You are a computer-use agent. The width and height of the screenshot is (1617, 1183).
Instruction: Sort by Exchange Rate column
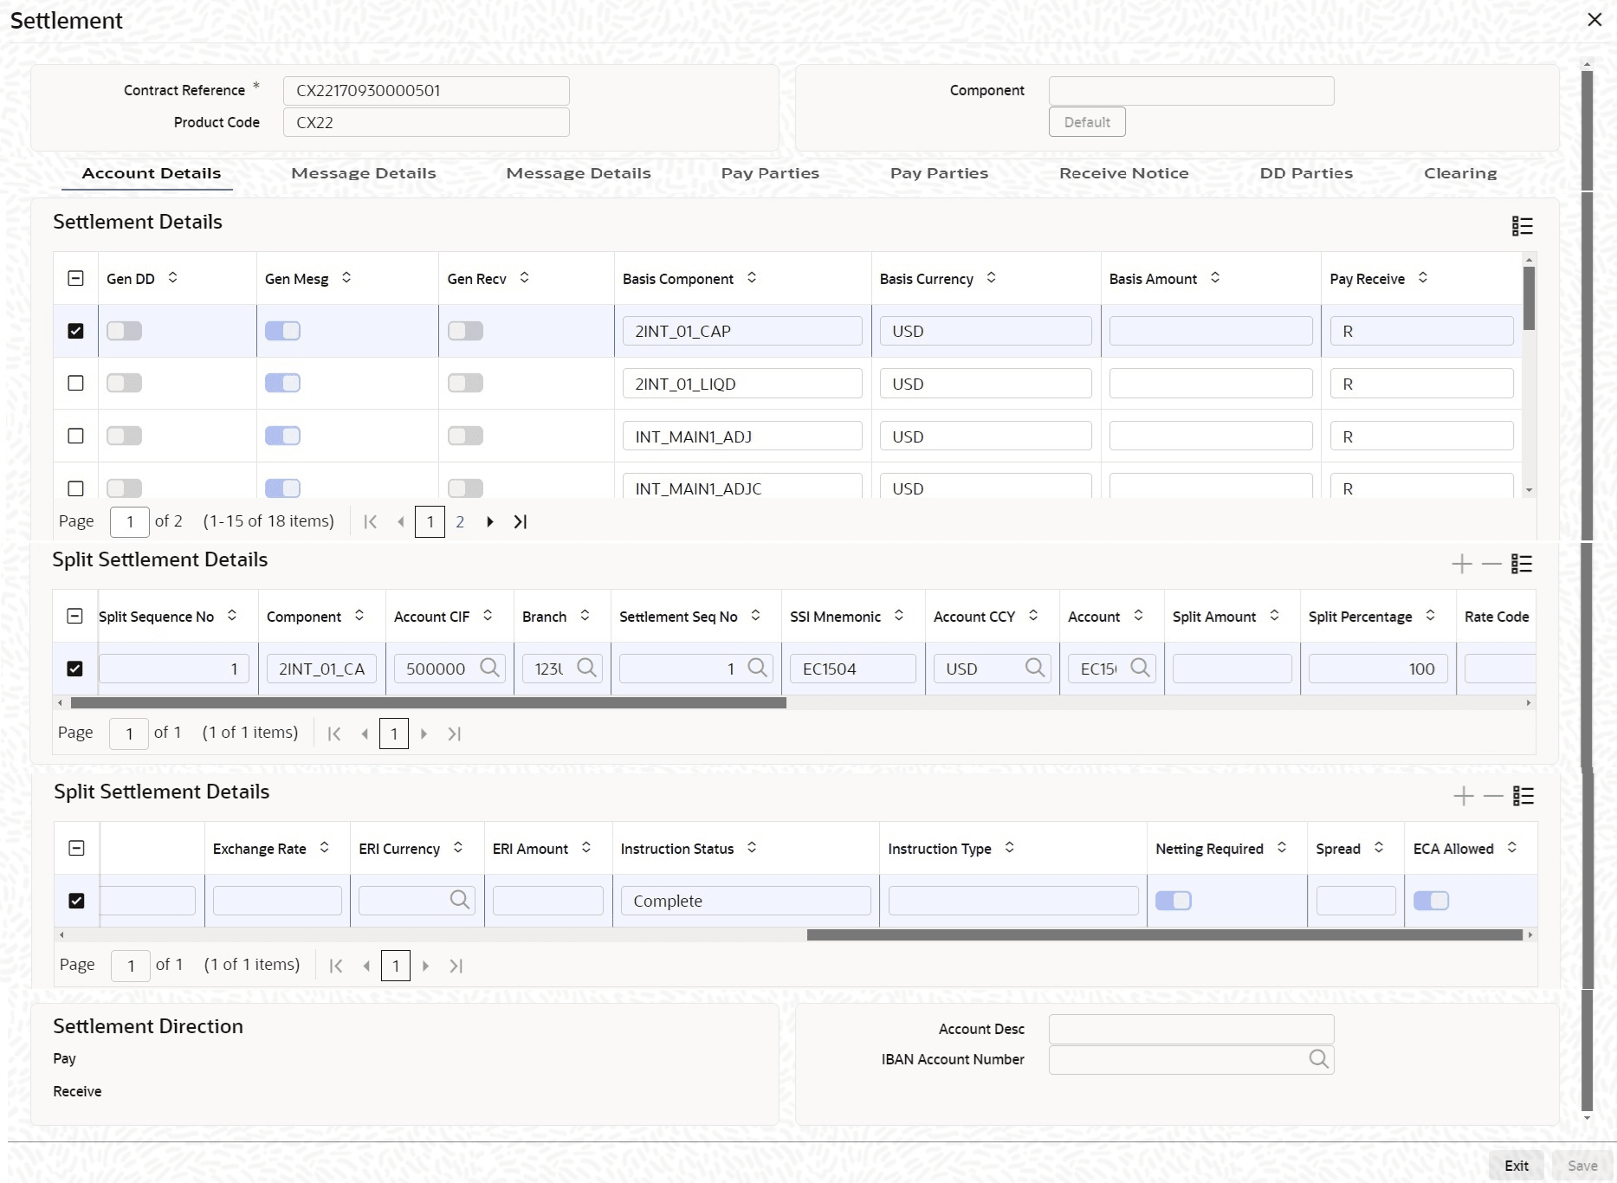pyautogui.click(x=324, y=847)
